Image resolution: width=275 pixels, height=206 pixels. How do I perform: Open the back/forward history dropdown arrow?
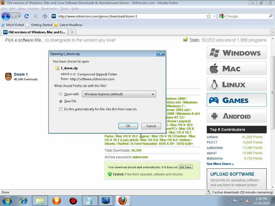click(x=19, y=16)
